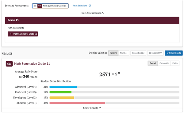Viewport: 184px width, 113px height.
Task: Click Expand All button
Action: click(138, 53)
